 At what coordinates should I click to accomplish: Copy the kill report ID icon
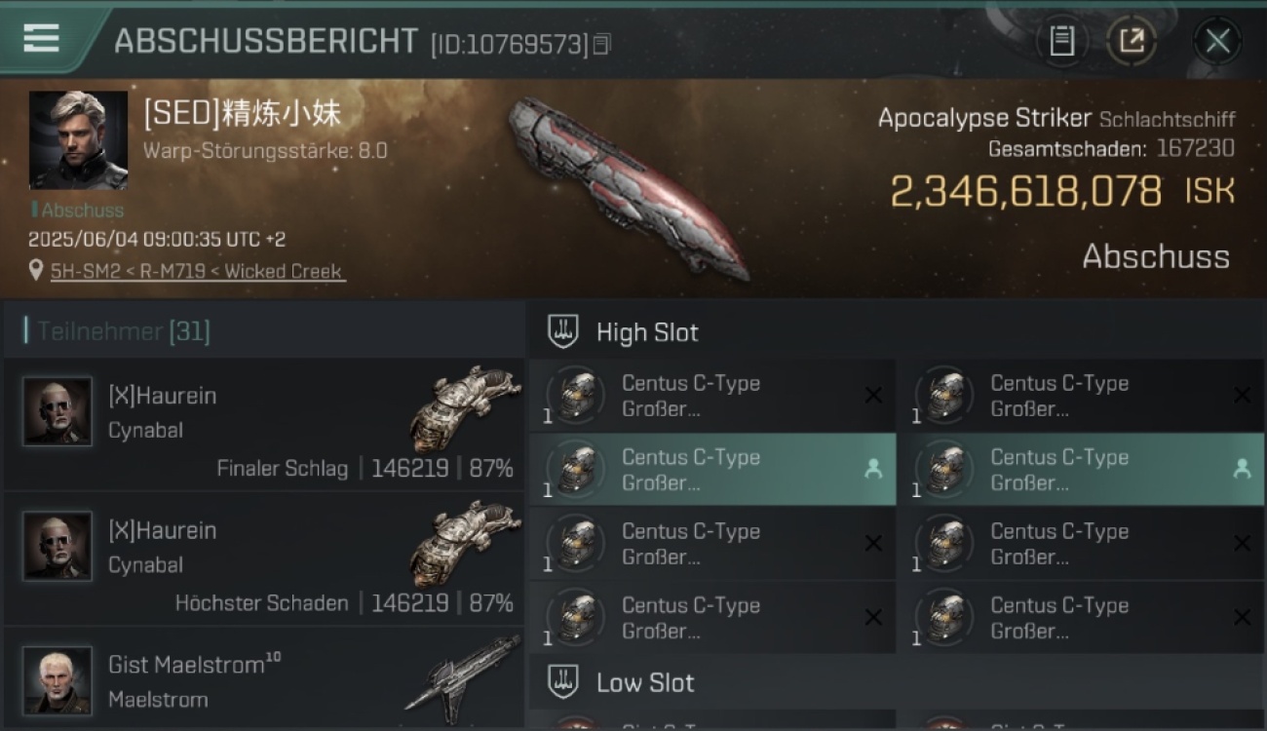[601, 44]
